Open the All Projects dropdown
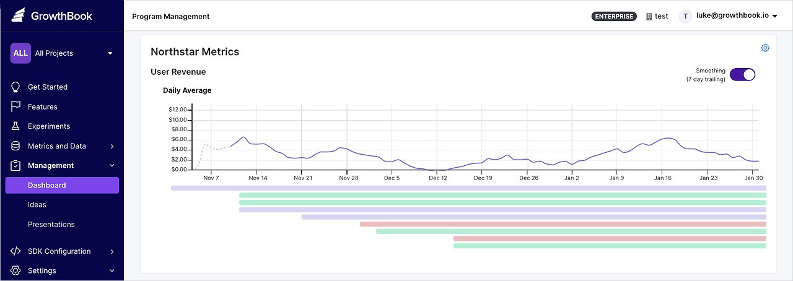The width and height of the screenshot is (793, 281). click(62, 53)
